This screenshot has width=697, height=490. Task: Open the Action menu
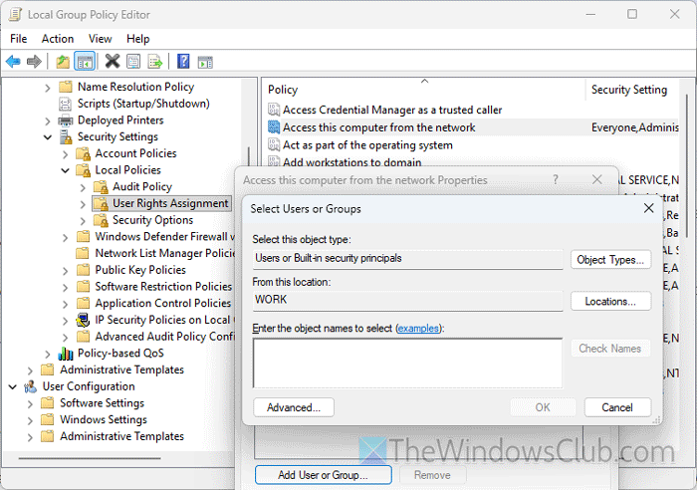(x=58, y=39)
